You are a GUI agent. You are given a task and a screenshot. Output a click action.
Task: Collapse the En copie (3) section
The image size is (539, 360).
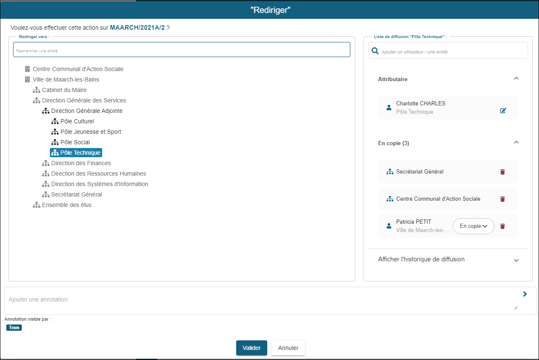coord(516,143)
